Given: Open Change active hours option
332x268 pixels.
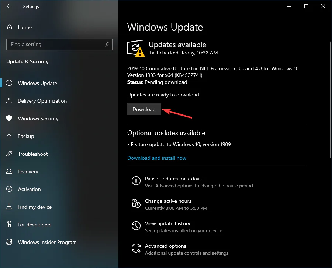Looking at the screenshot, I should [168, 201].
